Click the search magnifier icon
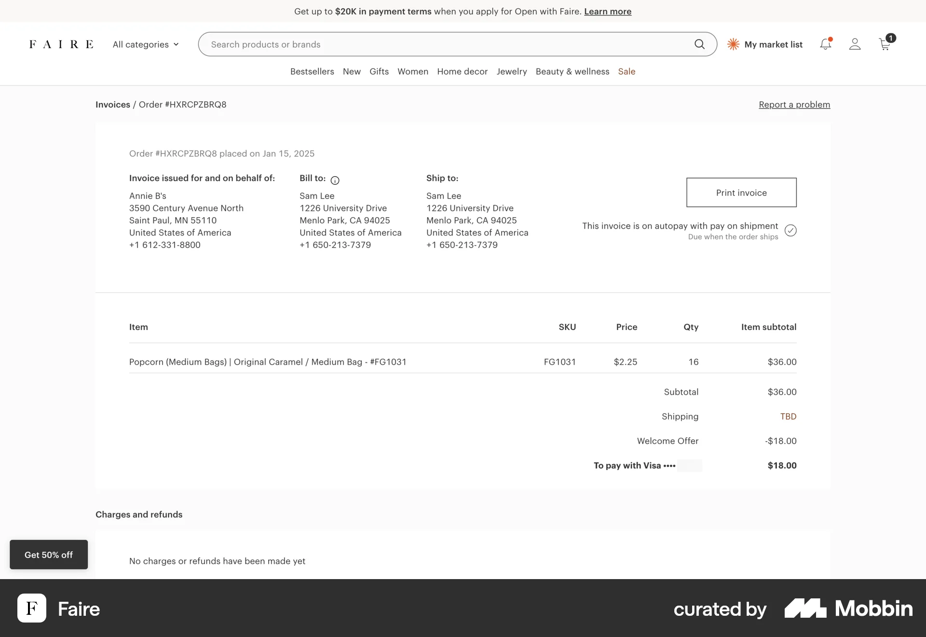Image resolution: width=926 pixels, height=637 pixels. (700, 44)
